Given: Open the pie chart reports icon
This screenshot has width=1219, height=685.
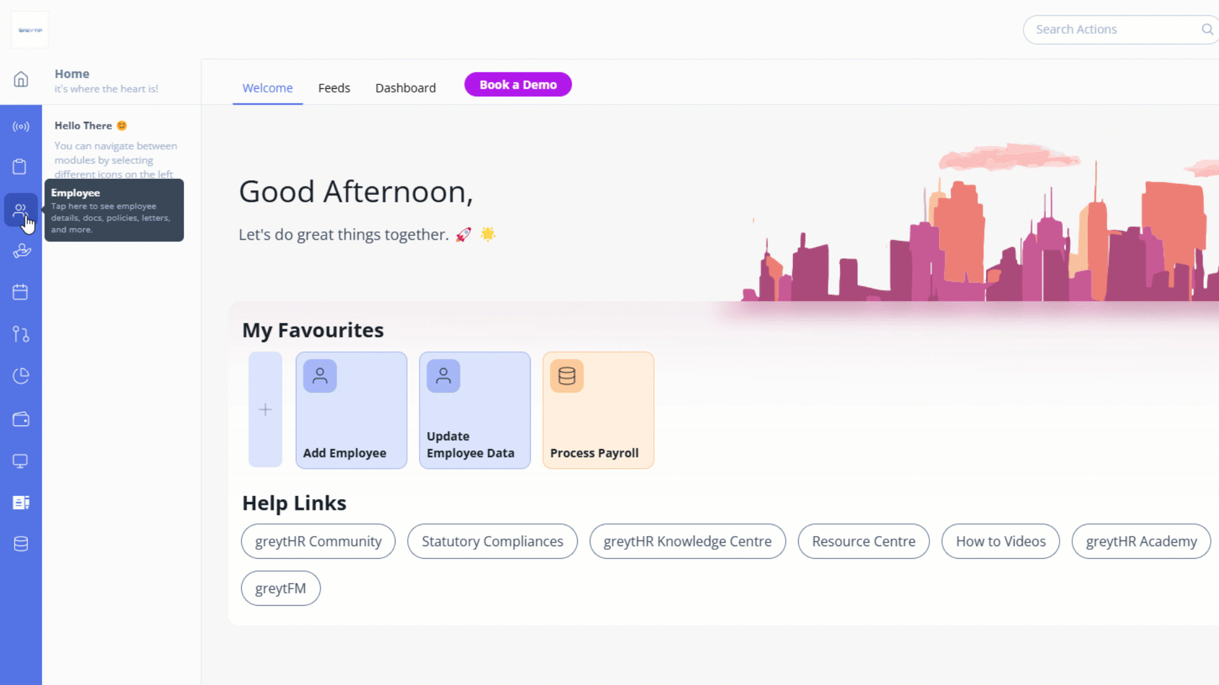Looking at the screenshot, I should coord(21,376).
